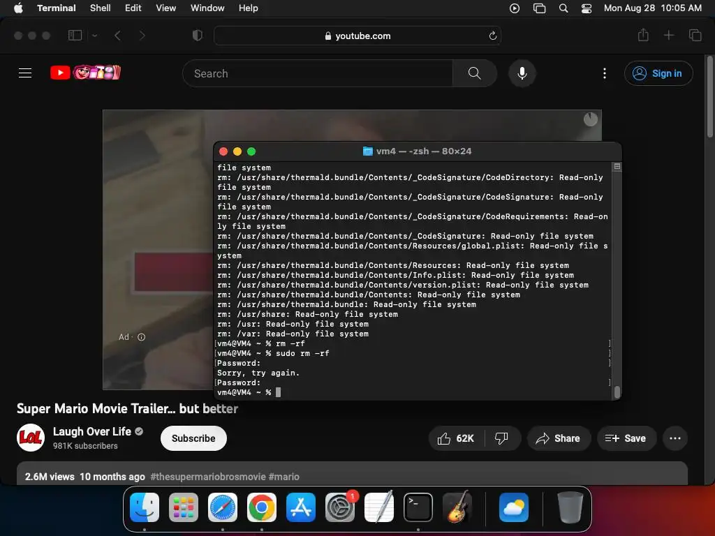
Task: Open the Shell menu
Action: [101, 8]
